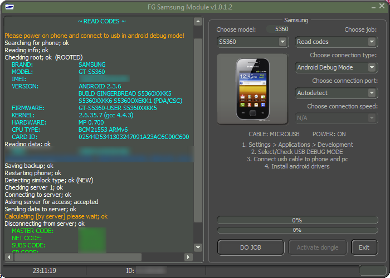Open the N/A connection speed dropdown
The image size is (390, 278).
pos(372,118)
